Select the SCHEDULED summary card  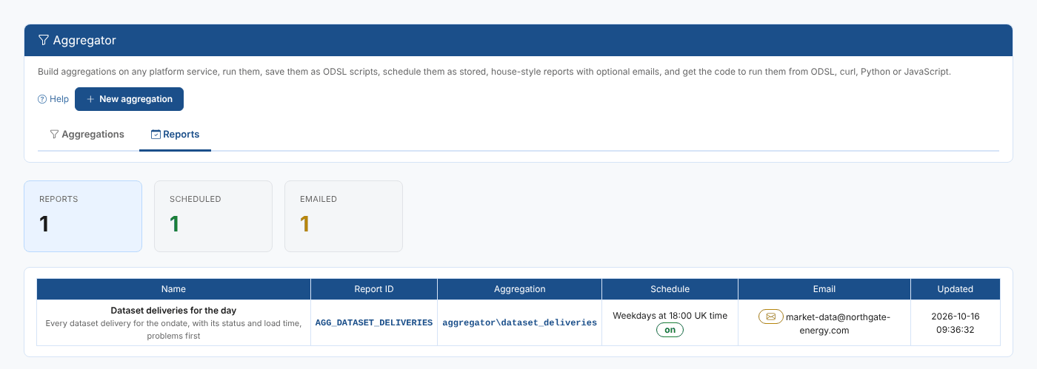pos(213,216)
